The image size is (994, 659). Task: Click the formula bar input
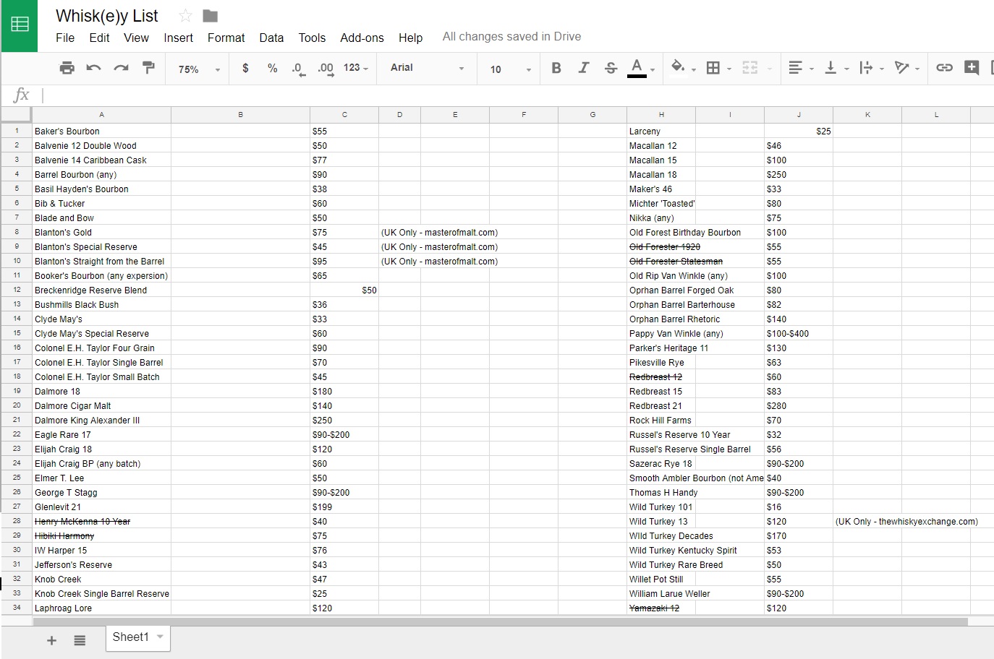tap(517, 95)
